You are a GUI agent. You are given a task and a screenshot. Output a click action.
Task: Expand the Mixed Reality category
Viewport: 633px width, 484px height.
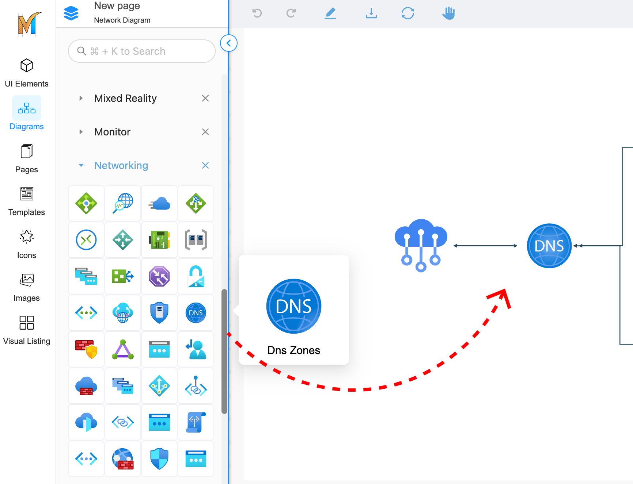click(81, 98)
